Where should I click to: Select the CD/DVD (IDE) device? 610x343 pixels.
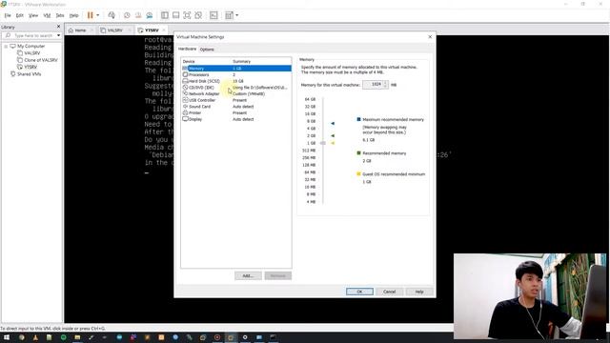pyautogui.click(x=236, y=88)
